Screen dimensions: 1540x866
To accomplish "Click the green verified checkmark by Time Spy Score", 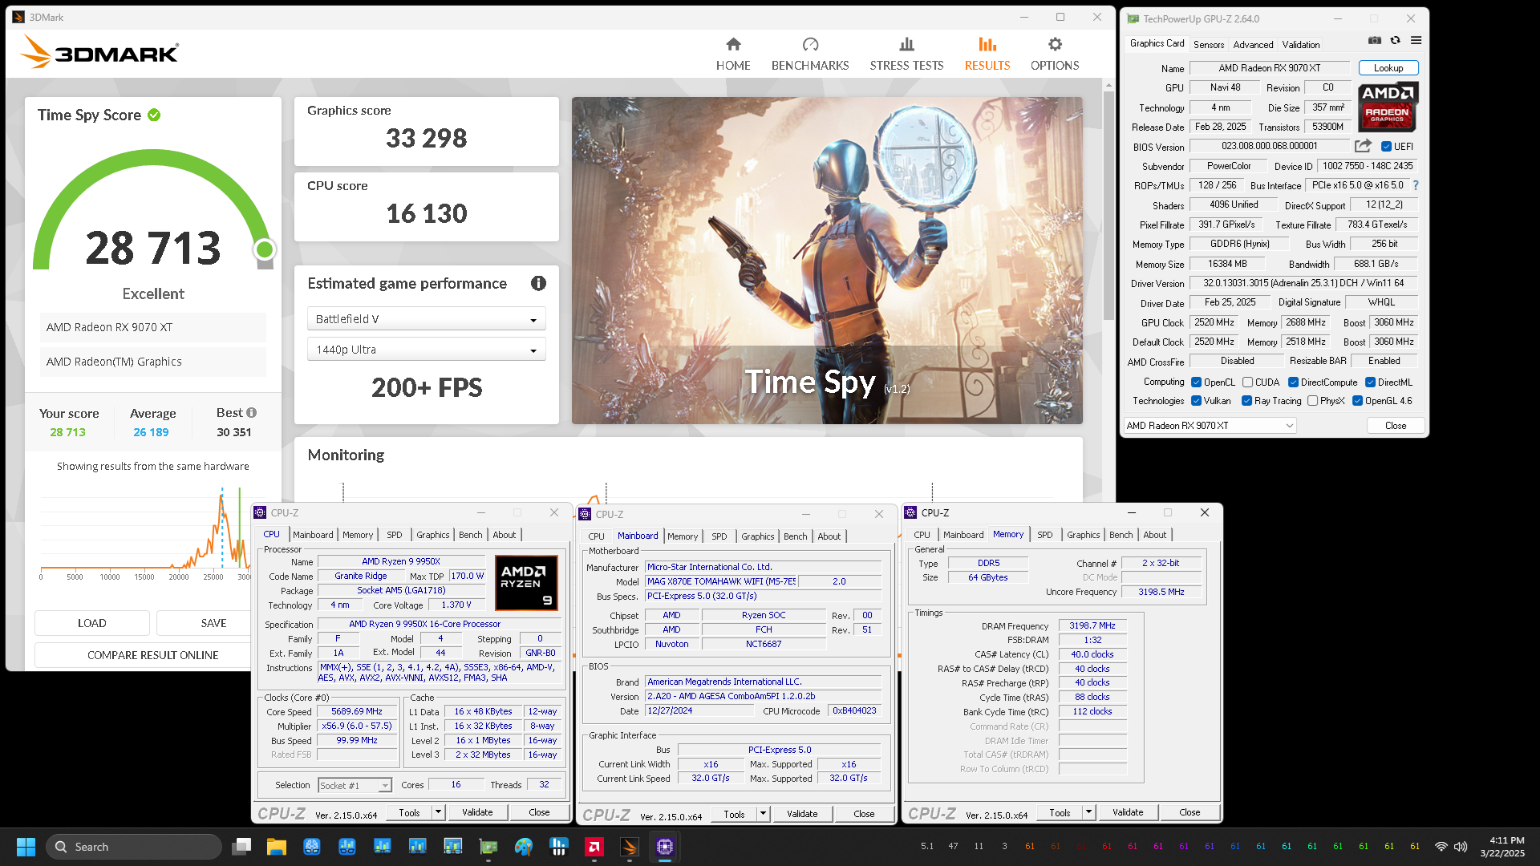I will (154, 115).
